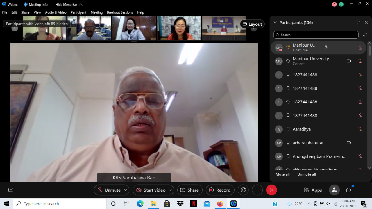Click Mute all in participants panel

pos(282,174)
